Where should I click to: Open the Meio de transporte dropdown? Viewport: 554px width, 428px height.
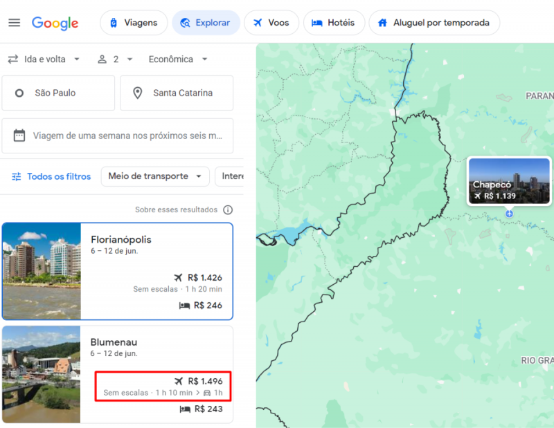[x=154, y=176]
